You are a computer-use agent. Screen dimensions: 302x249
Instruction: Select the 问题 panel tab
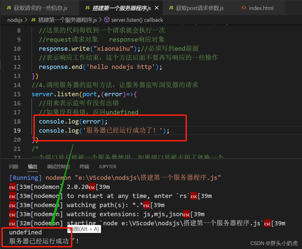(14, 166)
